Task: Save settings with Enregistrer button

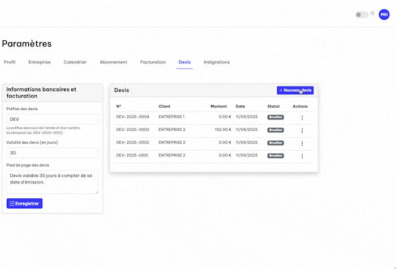Action: tap(24, 203)
